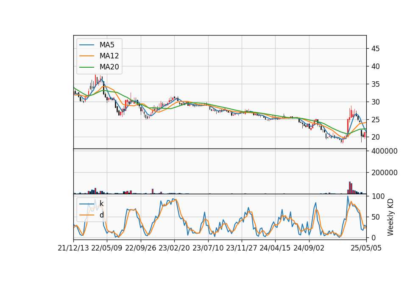The height and width of the screenshot is (292, 407).
Task: Click the MA5 legend label
Action: pos(107,45)
